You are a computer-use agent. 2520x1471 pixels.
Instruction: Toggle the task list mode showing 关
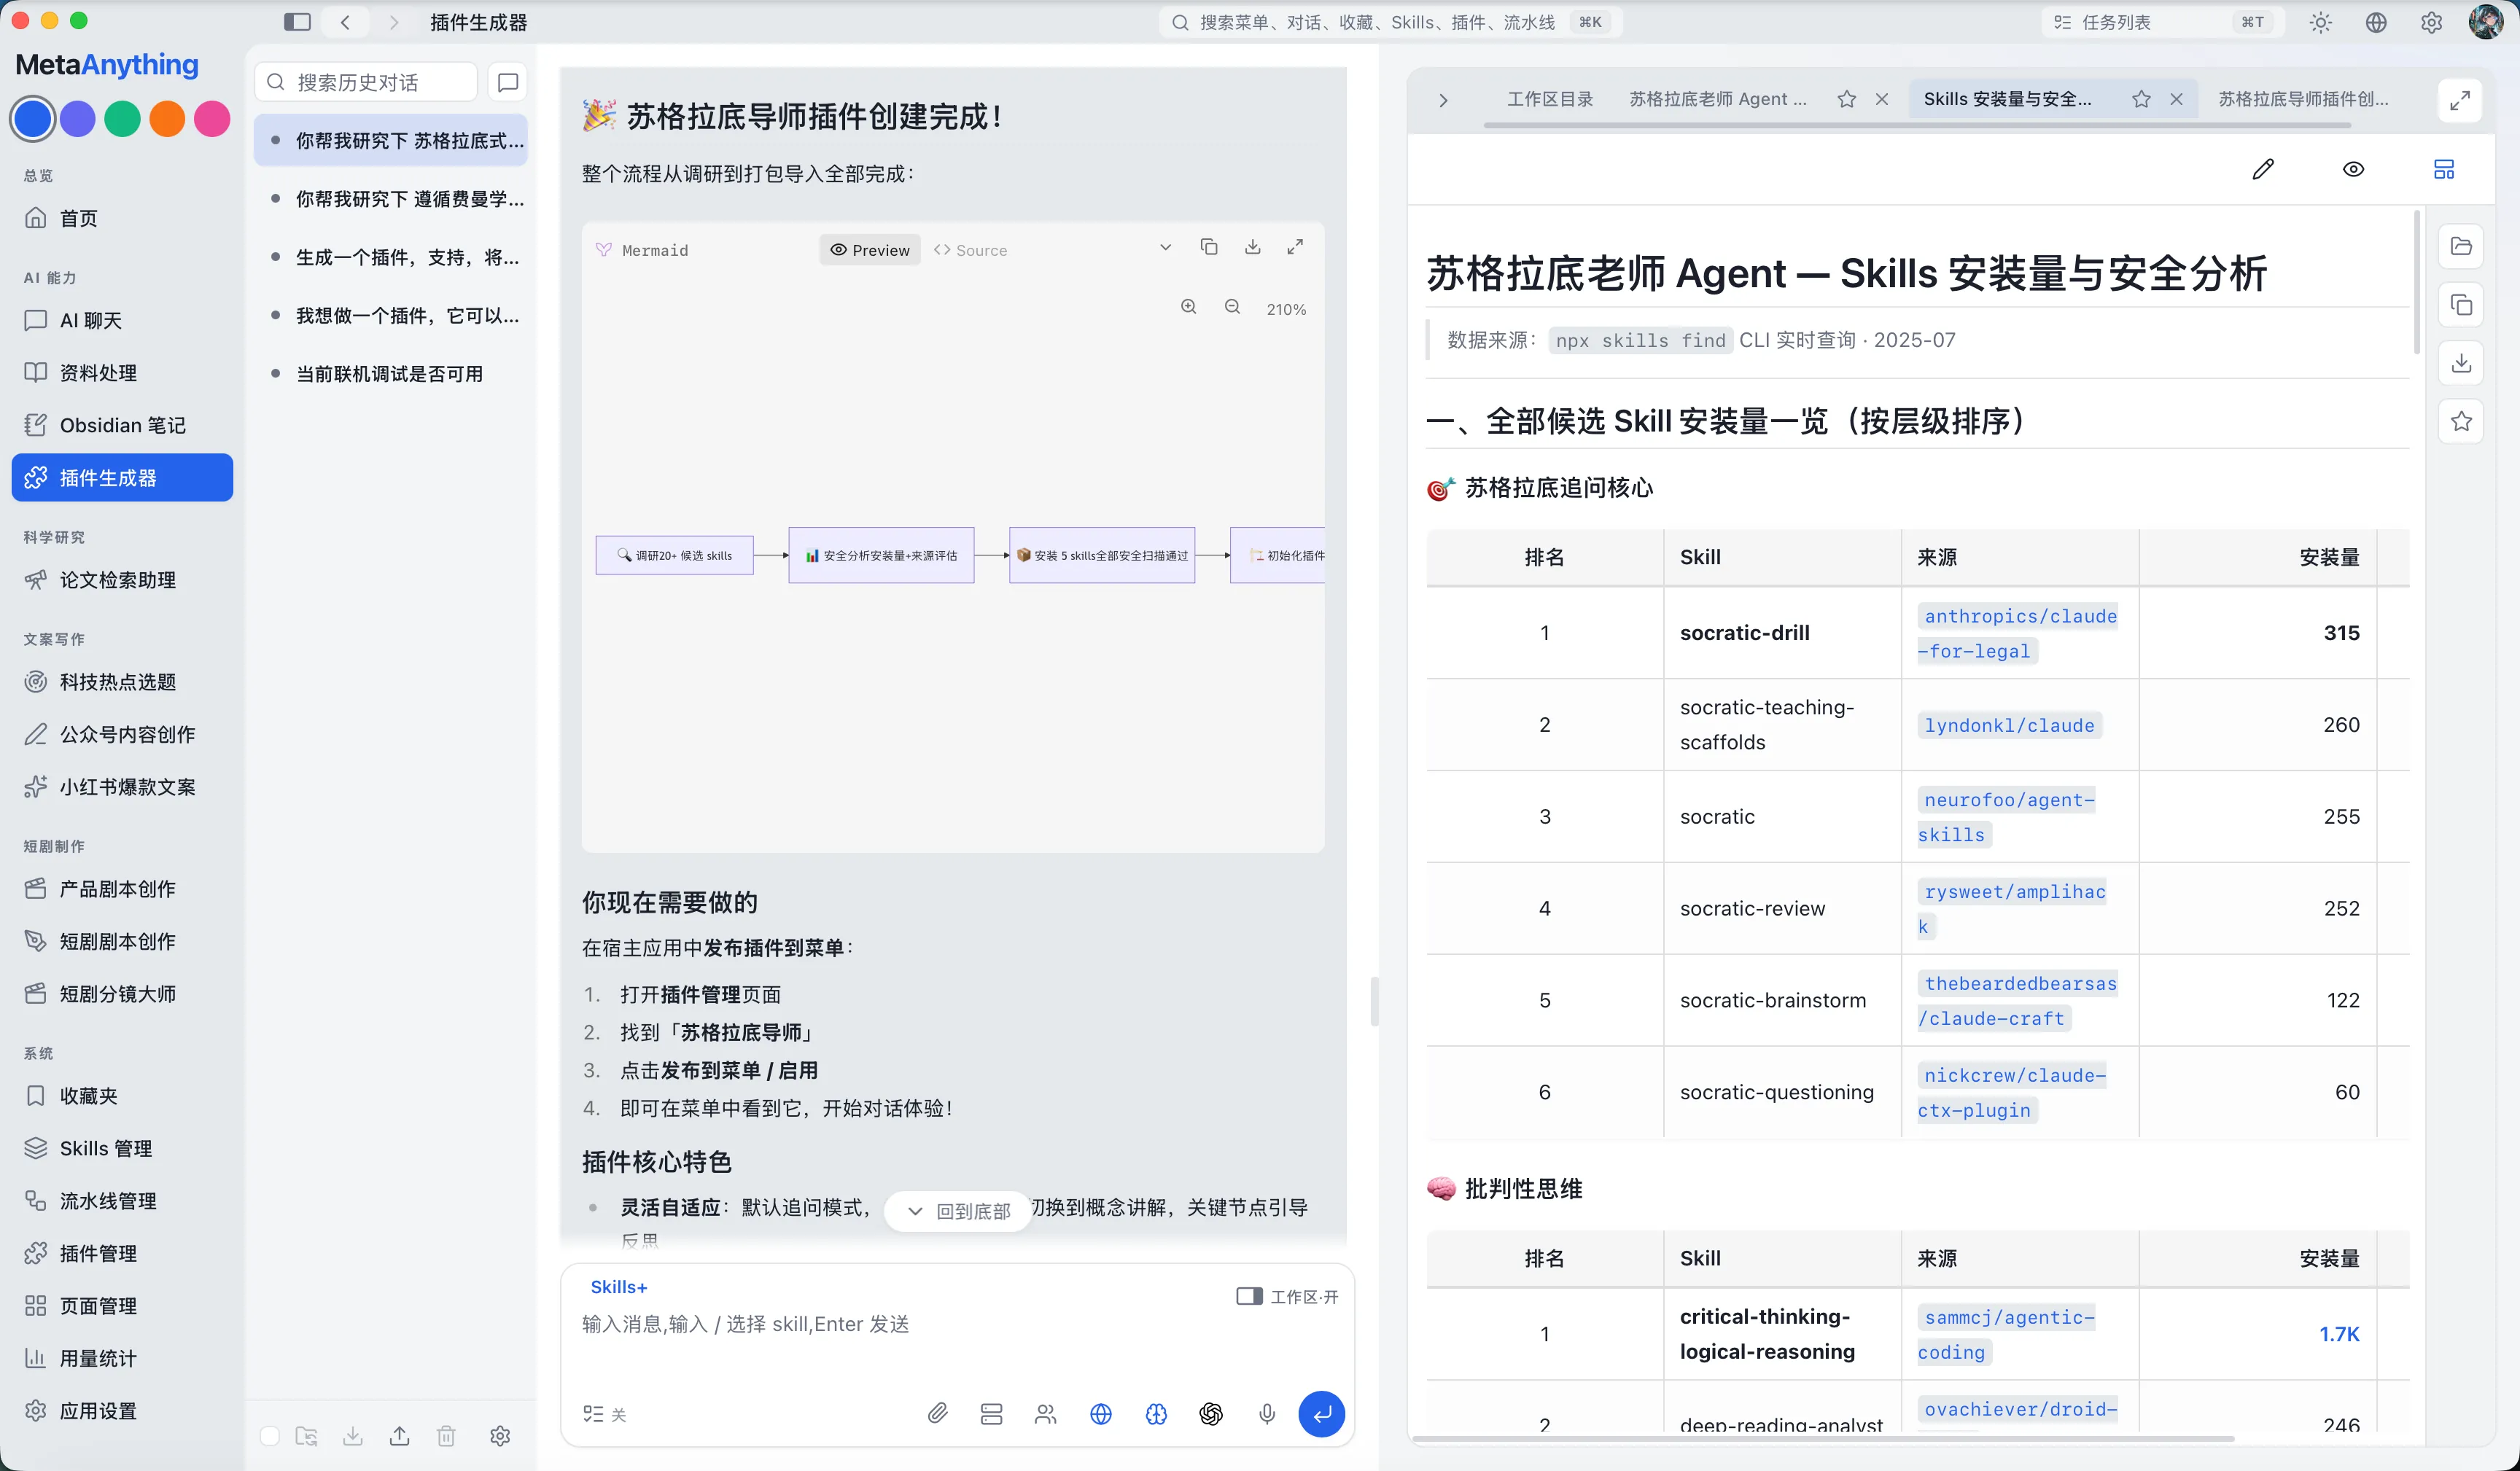pos(604,1414)
